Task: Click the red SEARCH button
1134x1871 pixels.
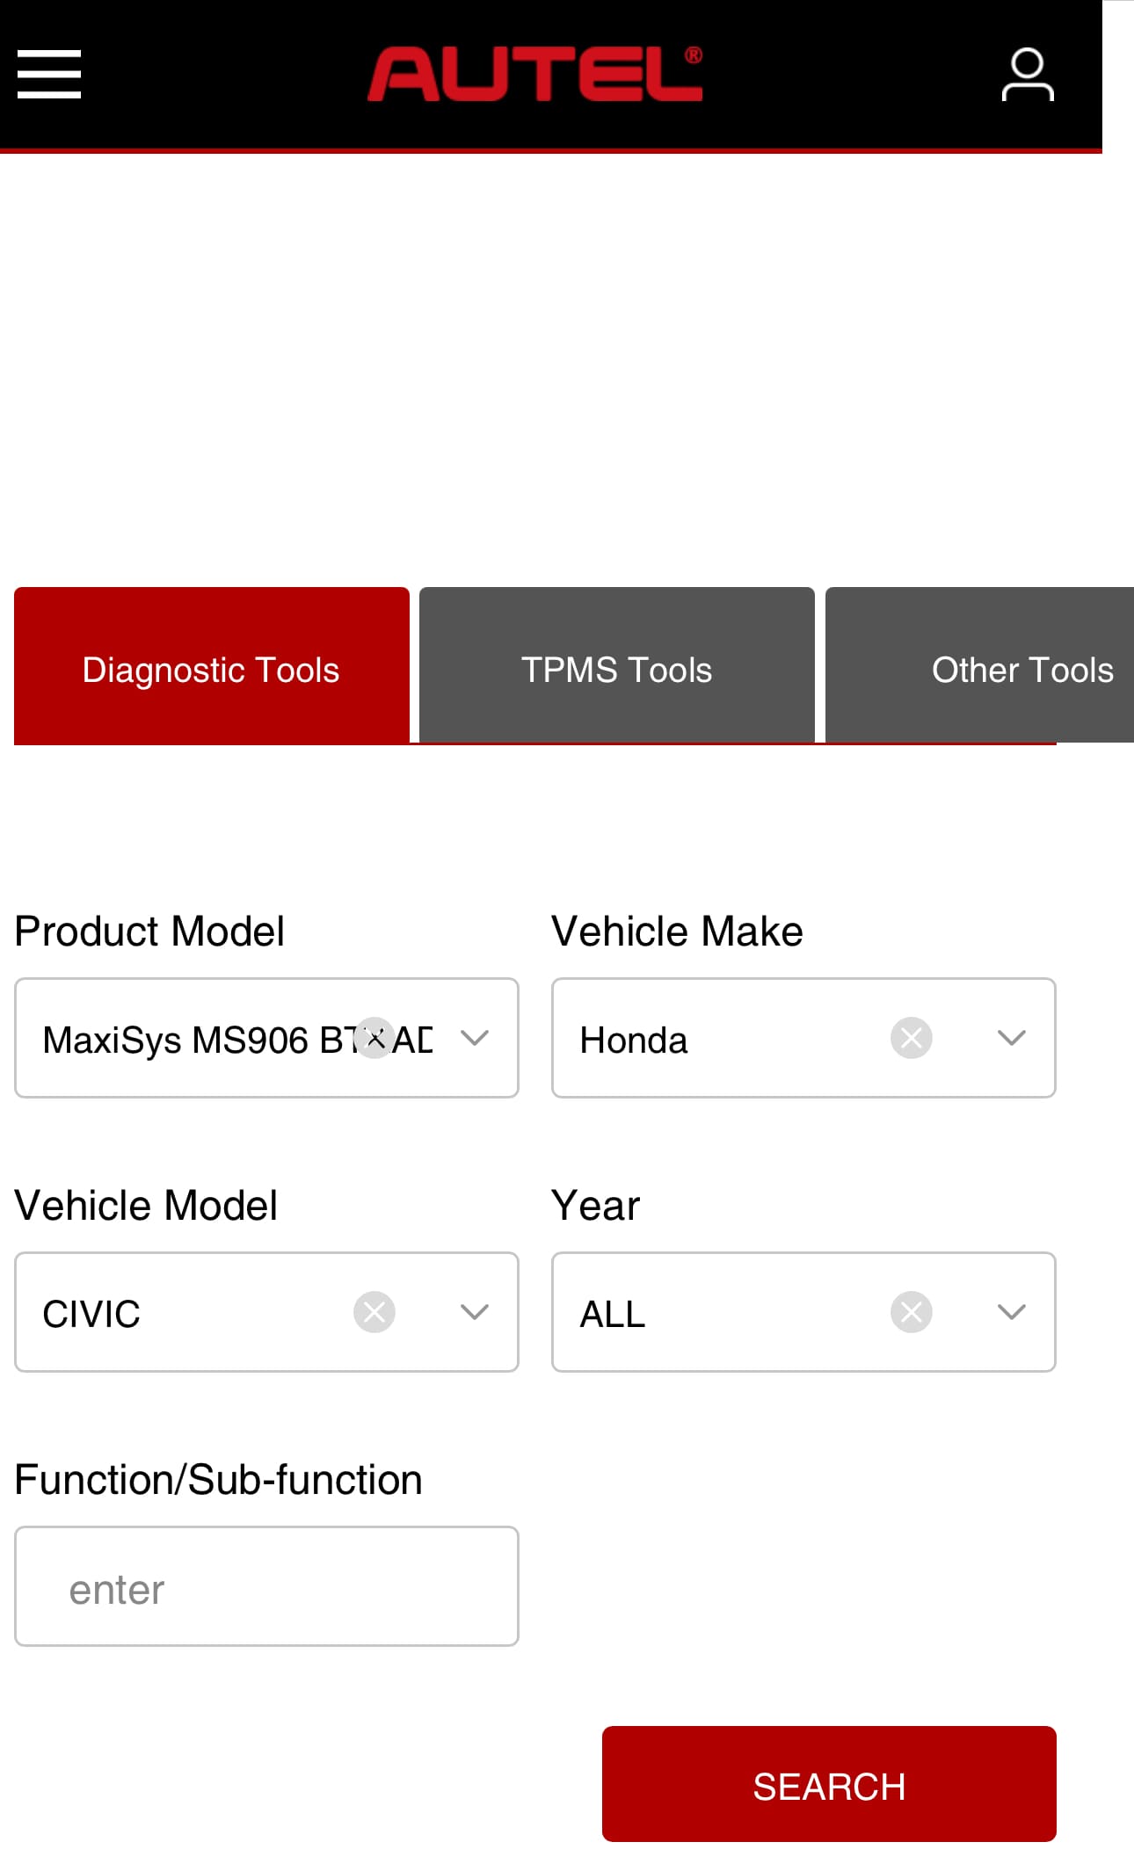Action: pos(829,1784)
